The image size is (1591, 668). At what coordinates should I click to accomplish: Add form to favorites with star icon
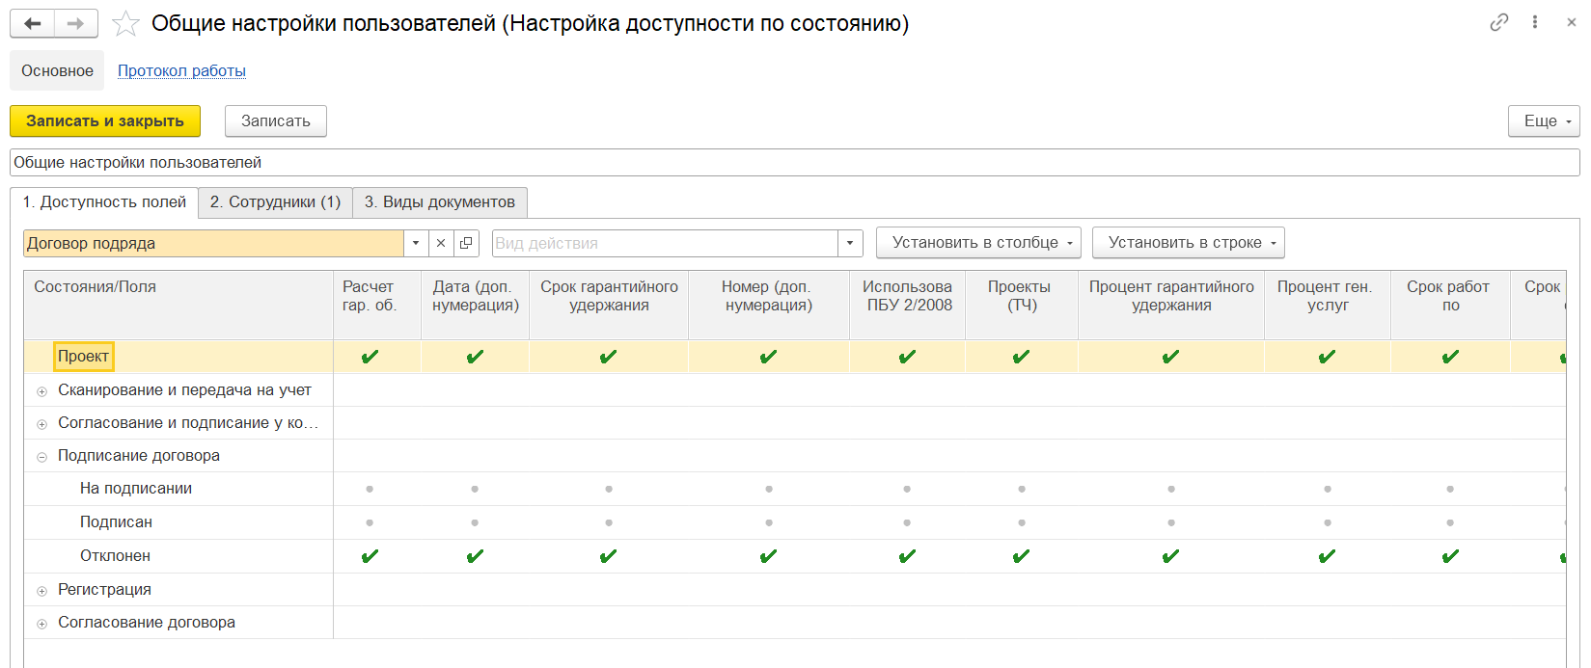coord(125,23)
